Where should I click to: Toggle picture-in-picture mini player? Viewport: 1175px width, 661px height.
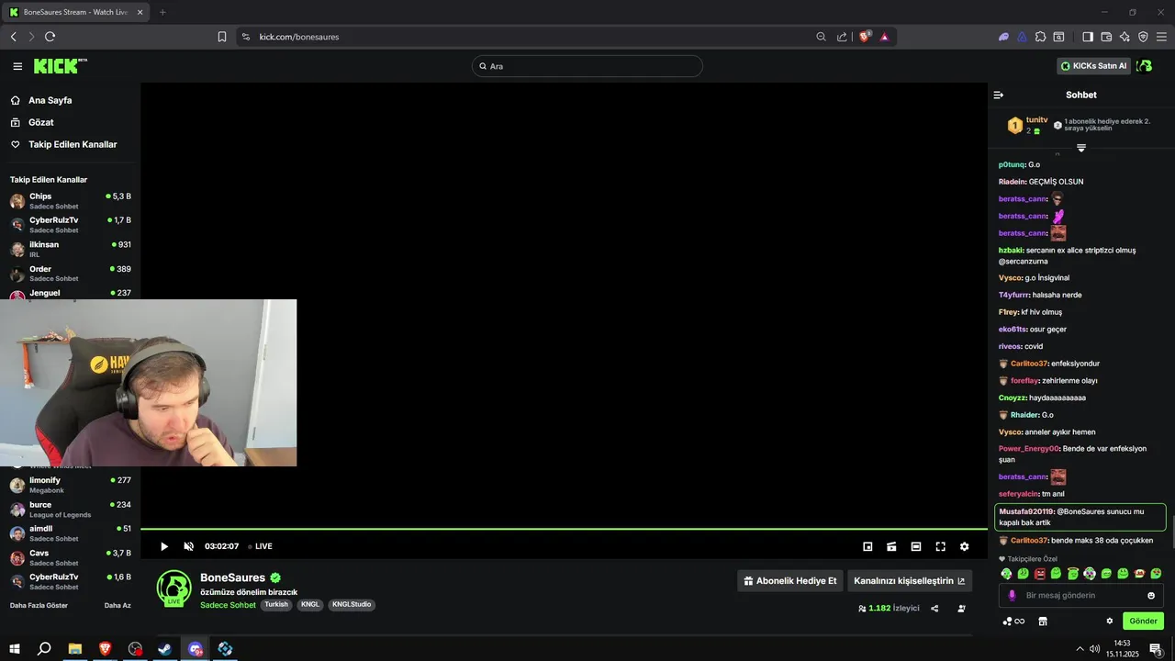867,546
